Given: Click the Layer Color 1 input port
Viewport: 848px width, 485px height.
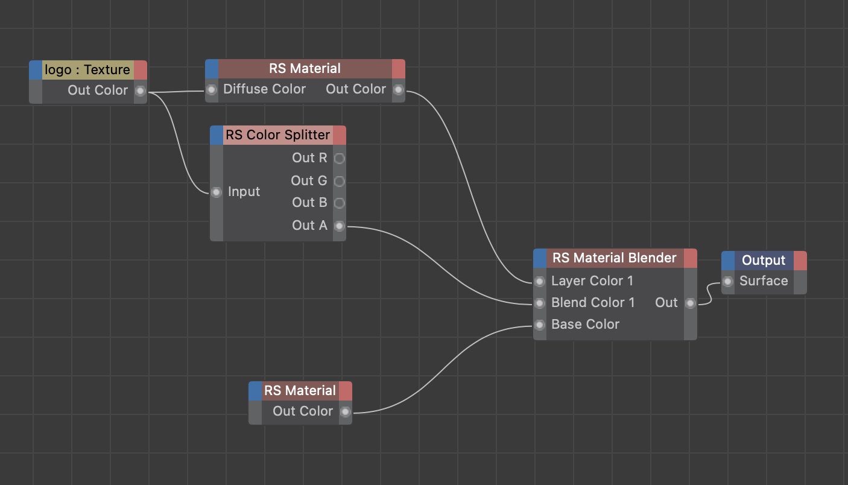Looking at the screenshot, I should coord(540,281).
